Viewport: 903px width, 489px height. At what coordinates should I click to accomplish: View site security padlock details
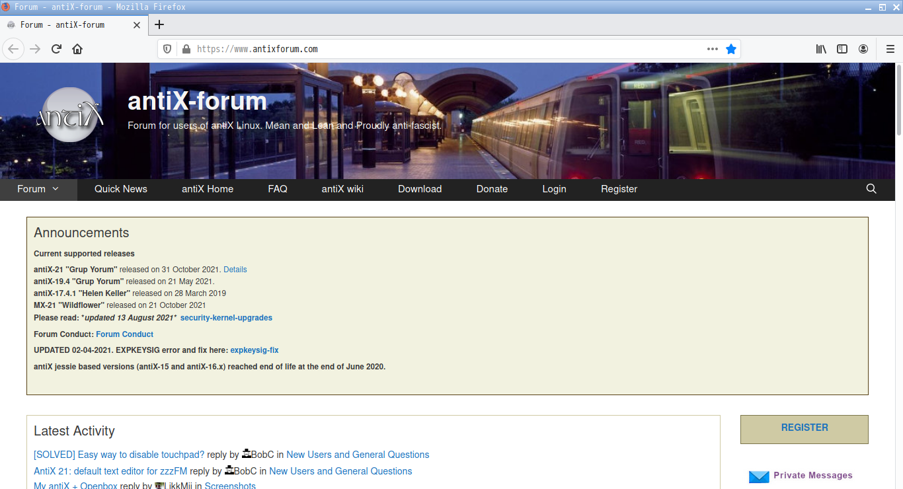[186, 49]
